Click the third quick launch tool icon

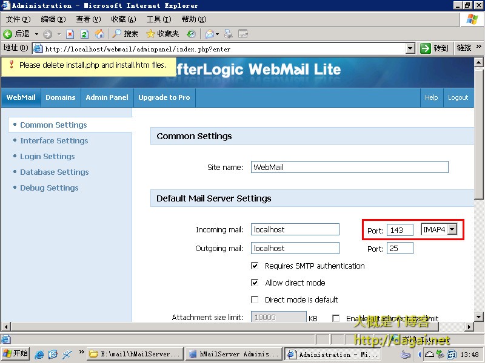[67, 355]
